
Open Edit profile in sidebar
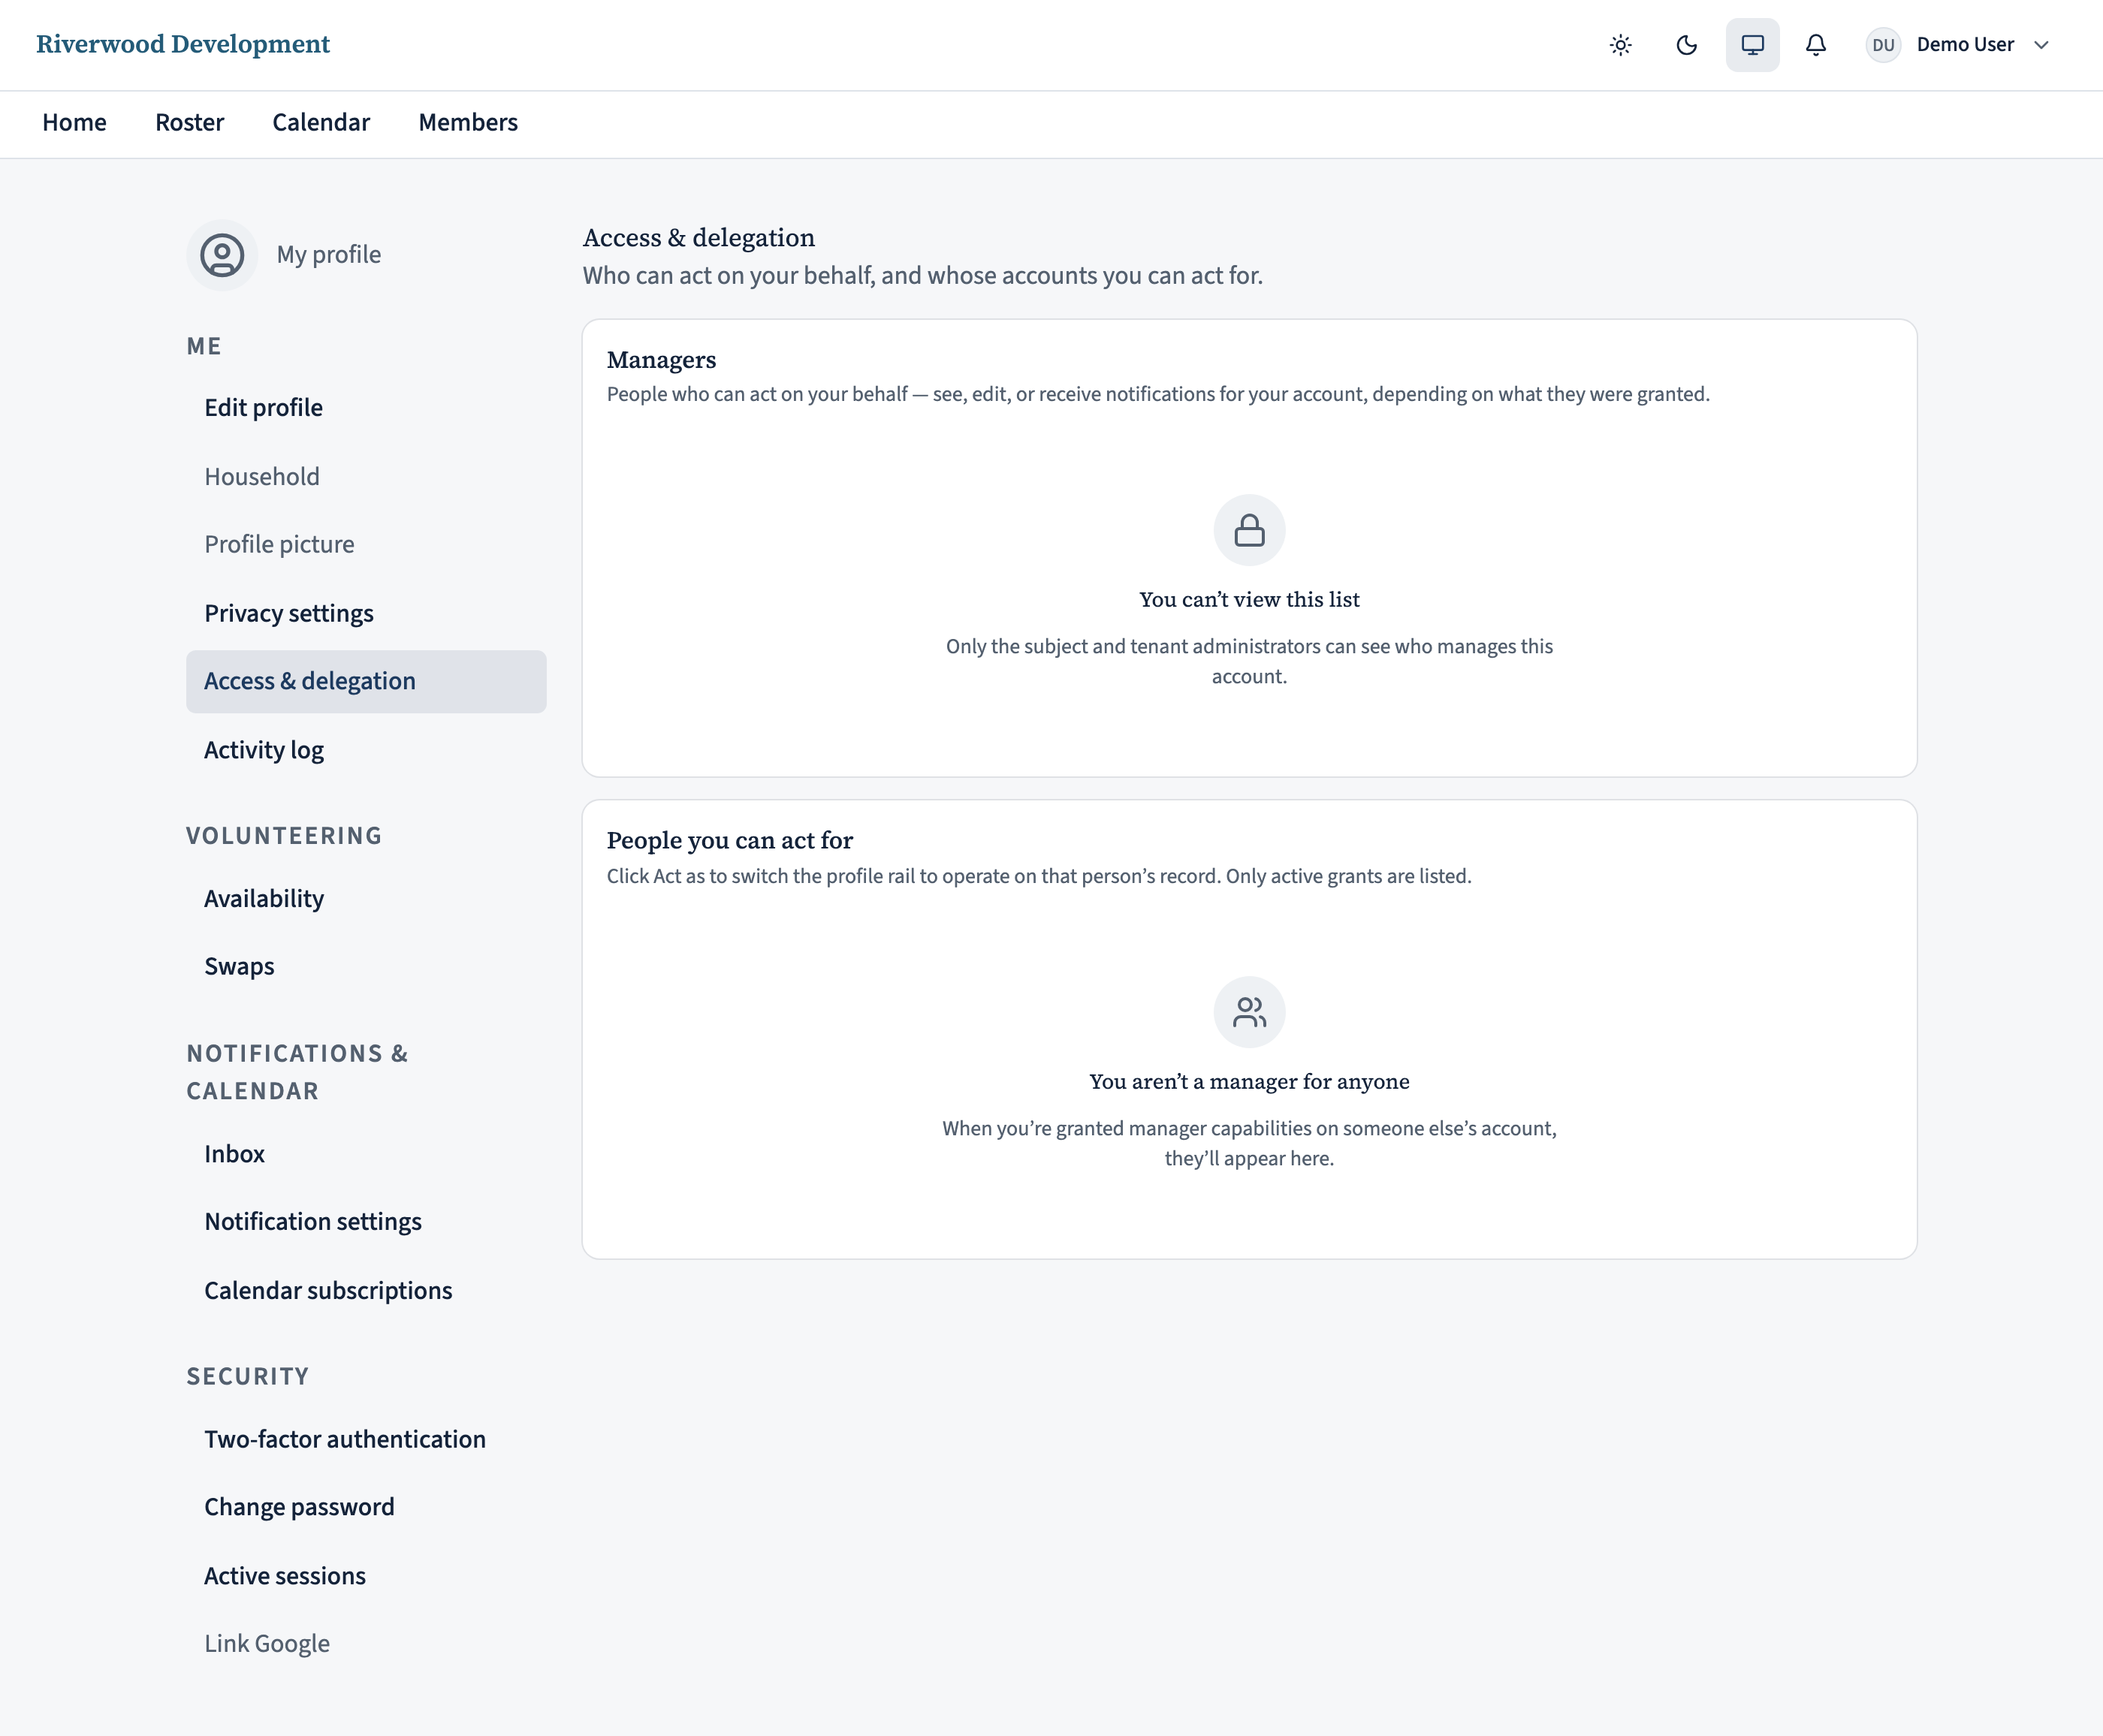pyautogui.click(x=366, y=408)
